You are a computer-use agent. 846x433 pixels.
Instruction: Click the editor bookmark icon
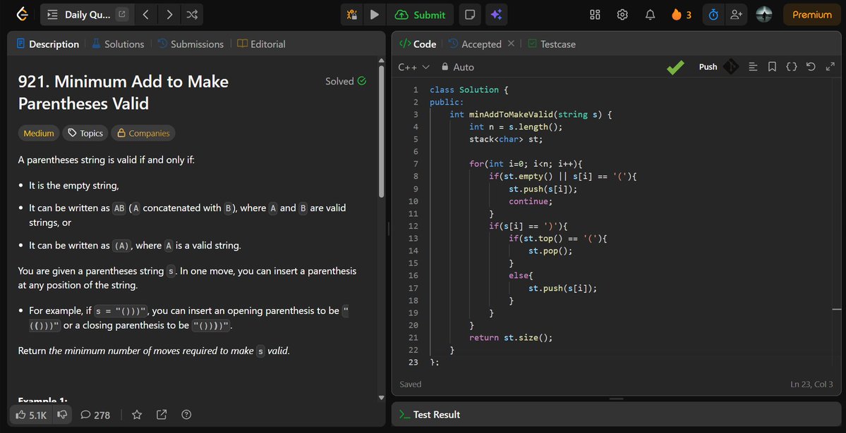tap(772, 67)
